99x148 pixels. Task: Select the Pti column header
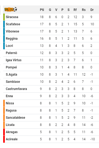[x=42, y=10]
